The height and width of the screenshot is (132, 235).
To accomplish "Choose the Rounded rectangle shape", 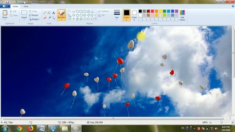I will click(85, 11).
